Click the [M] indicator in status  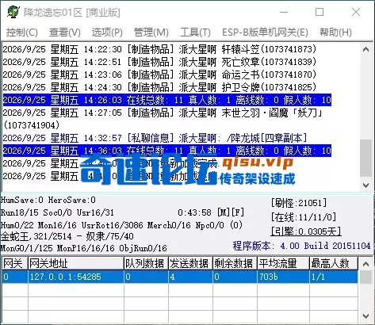(223, 212)
